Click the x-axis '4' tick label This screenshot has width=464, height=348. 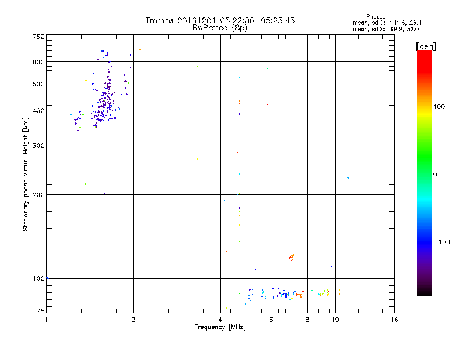tap(220, 320)
